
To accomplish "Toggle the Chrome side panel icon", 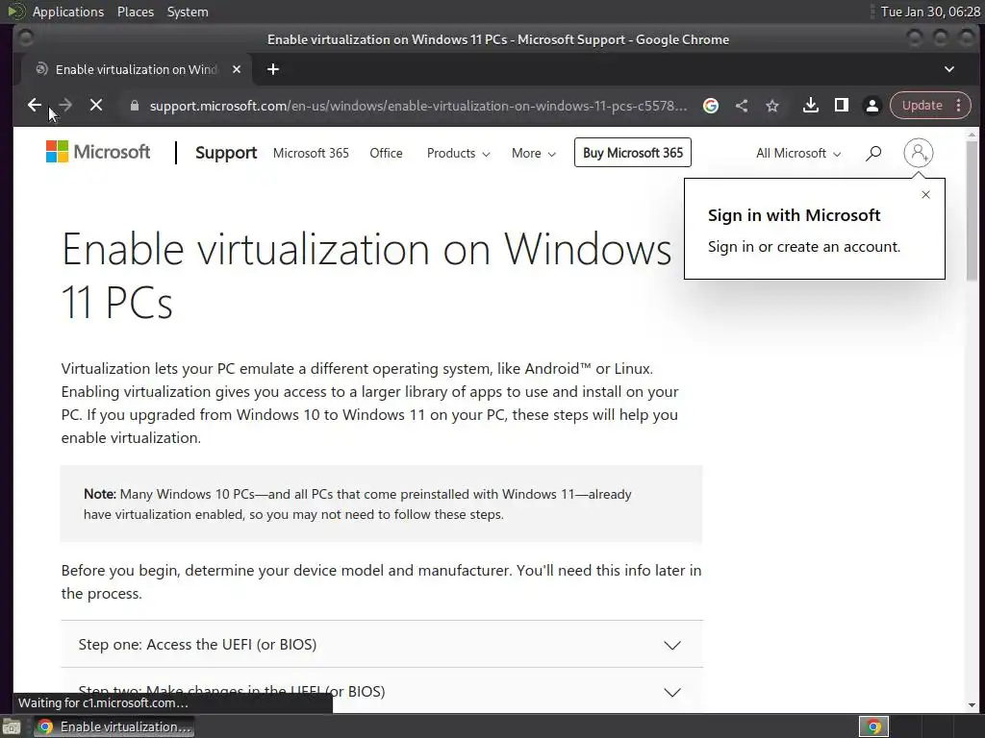I will coord(841,106).
